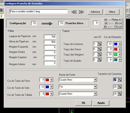Click Traço do Quadro thickness spinner
This screenshot has height=113, width=130.
99,60
